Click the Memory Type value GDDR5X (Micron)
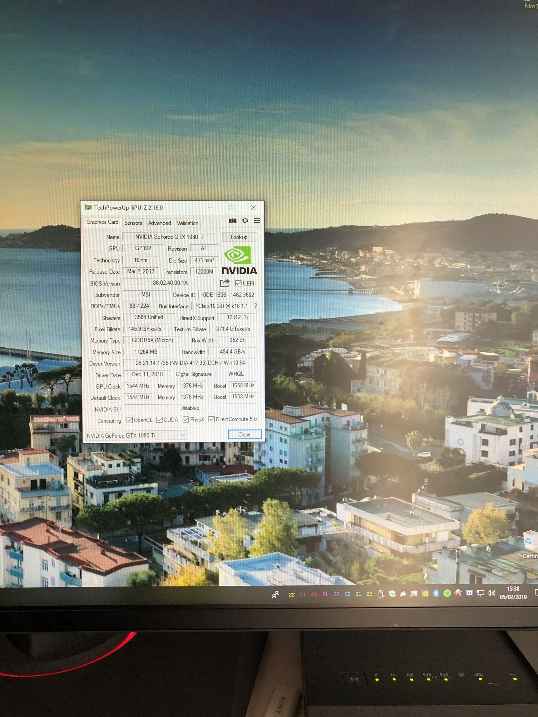 [x=152, y=340]
